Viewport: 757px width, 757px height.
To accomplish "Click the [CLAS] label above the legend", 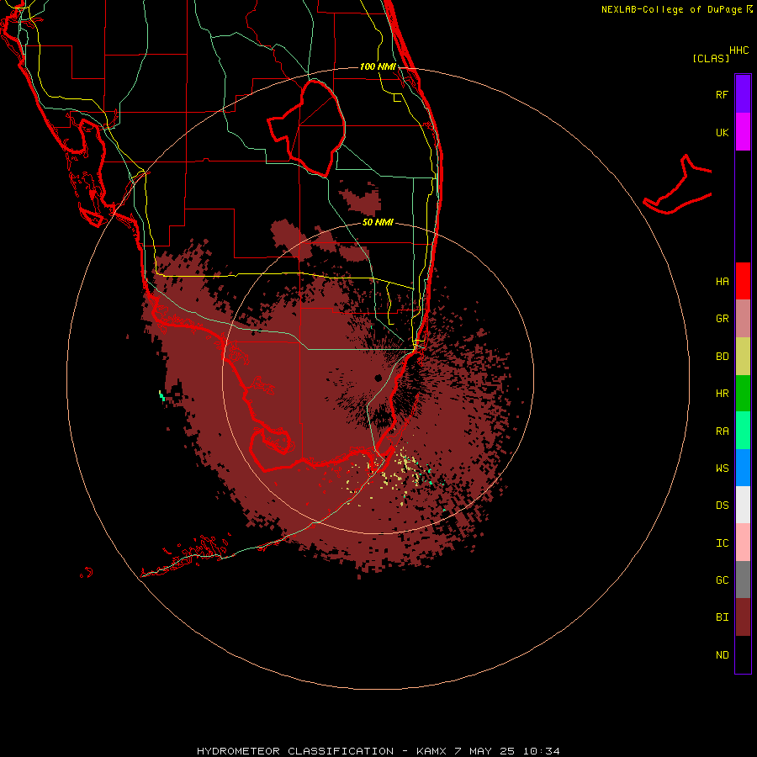I will [711, 59].
